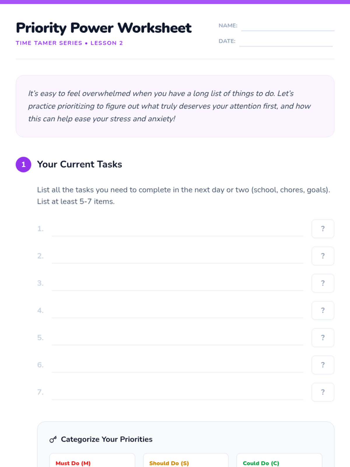Click the key icon beside Categorize Your Priorities
Viewport: 350px width, 467px height.
pyautogui.click(x=53, y=439)
